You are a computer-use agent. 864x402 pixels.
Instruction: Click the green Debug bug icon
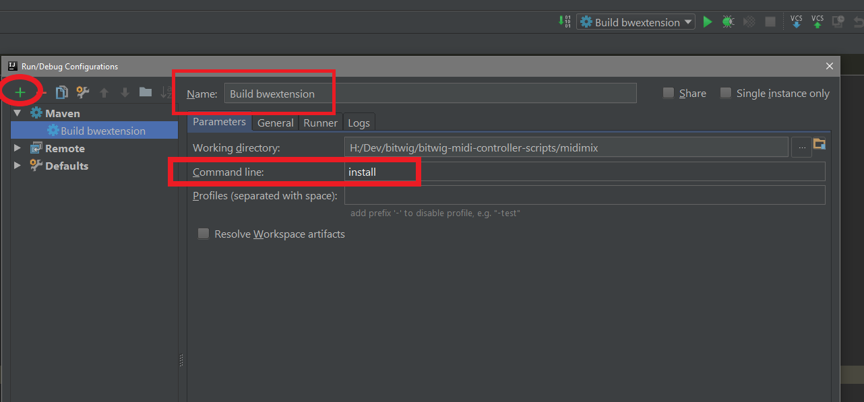pos(729,22)
